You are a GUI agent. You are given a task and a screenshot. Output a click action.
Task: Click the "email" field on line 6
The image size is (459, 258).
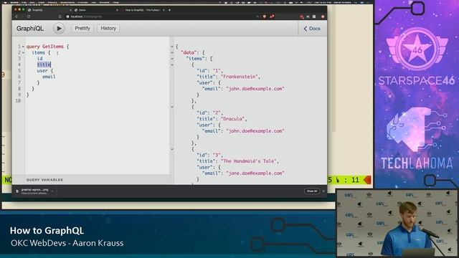[49, 77]
